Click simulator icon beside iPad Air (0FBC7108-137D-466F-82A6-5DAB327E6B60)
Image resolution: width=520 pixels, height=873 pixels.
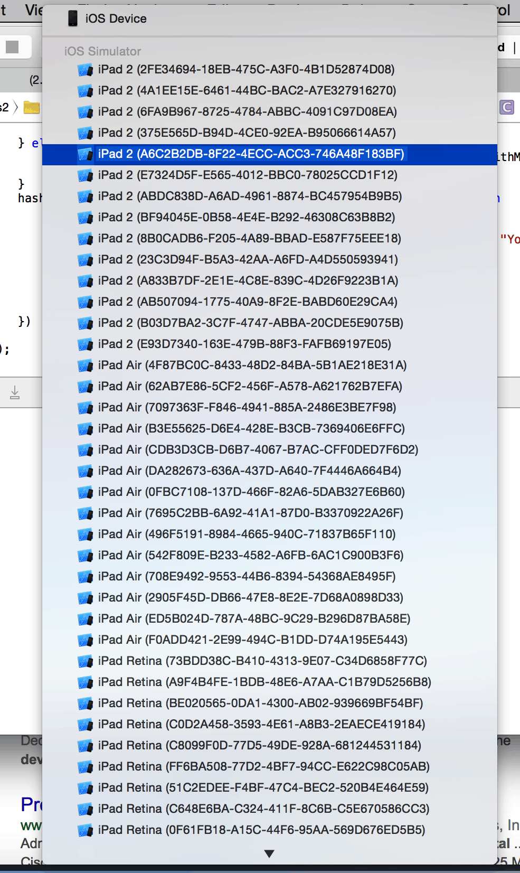coord(86,492)
